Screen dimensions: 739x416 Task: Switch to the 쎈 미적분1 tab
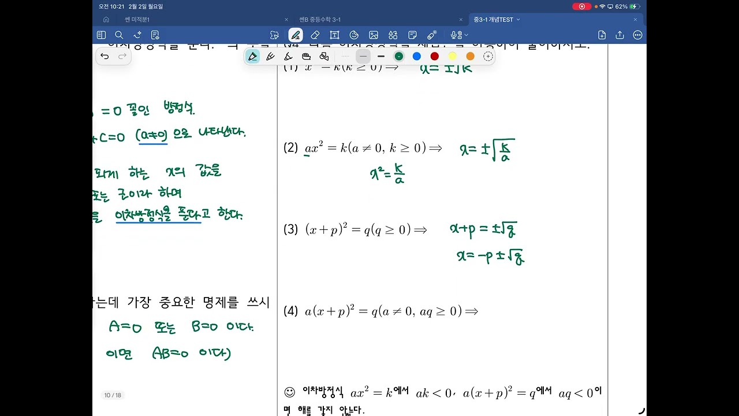137,20
